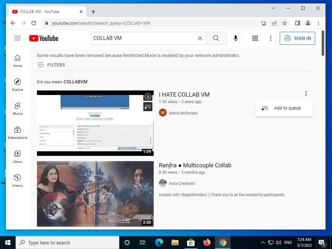Image resolution: width=332 pixels, height=249 pixels.
Task: Open YouTube settings three-dot menu
Action: [x=271, y=38]
